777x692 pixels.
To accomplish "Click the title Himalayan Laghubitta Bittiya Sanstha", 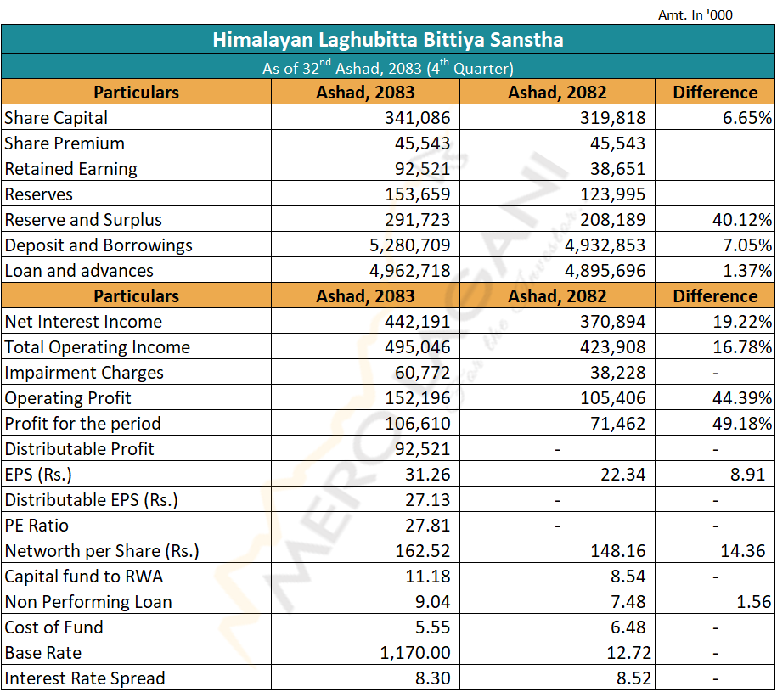I will [x=388, y=40].
